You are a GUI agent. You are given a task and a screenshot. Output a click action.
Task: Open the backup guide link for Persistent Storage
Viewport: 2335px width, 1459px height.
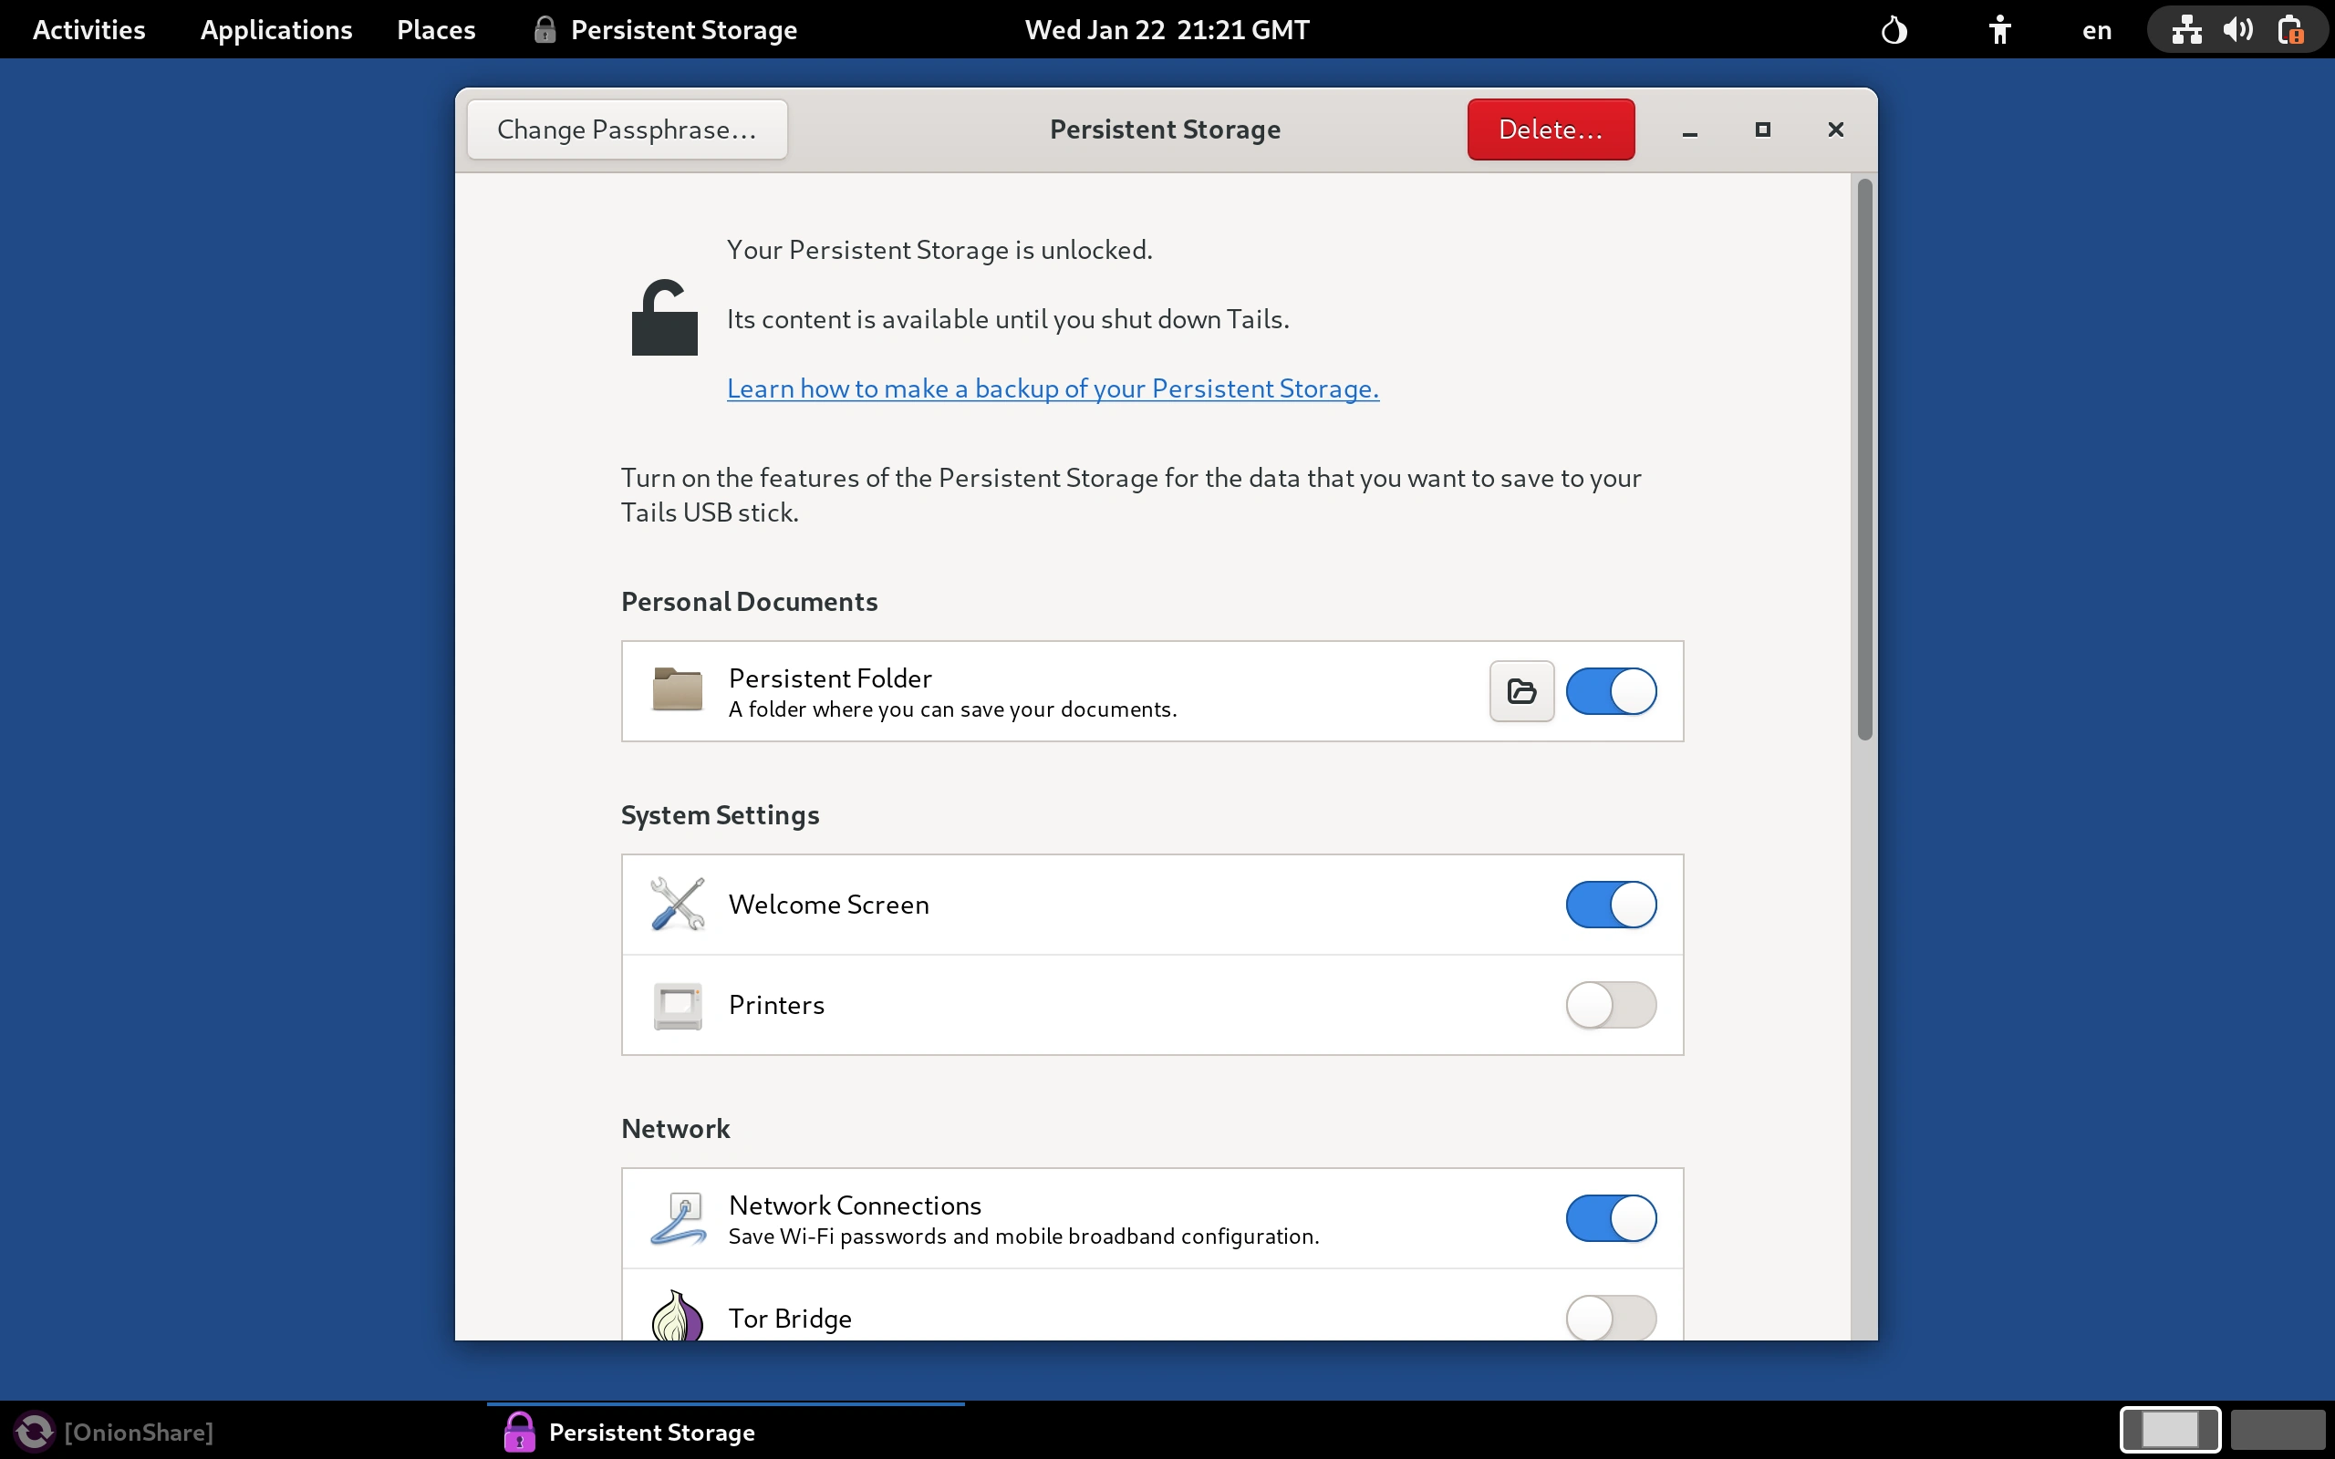1052,388
